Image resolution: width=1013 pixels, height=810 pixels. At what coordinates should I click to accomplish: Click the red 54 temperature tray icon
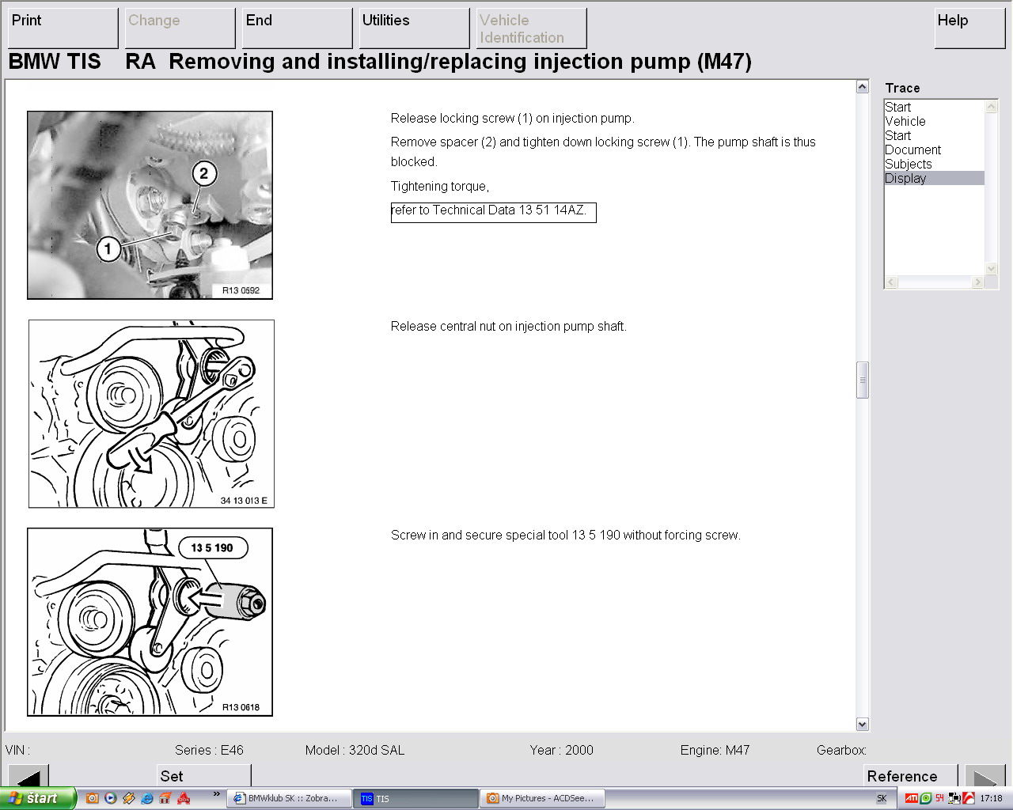pyautogui.click(x=939, y=798)
